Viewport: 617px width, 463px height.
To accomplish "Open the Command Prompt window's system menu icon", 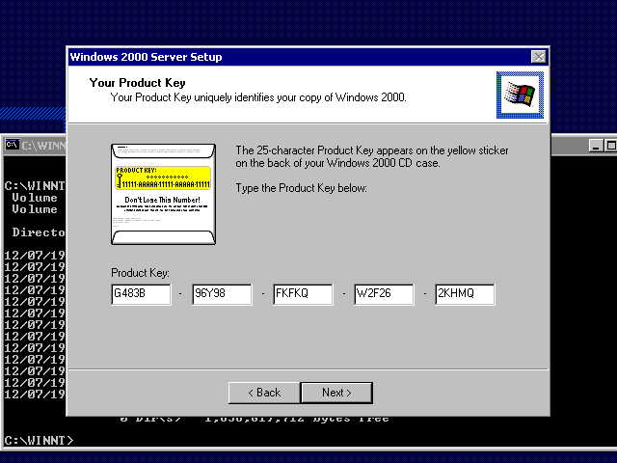I will (12, 145).
